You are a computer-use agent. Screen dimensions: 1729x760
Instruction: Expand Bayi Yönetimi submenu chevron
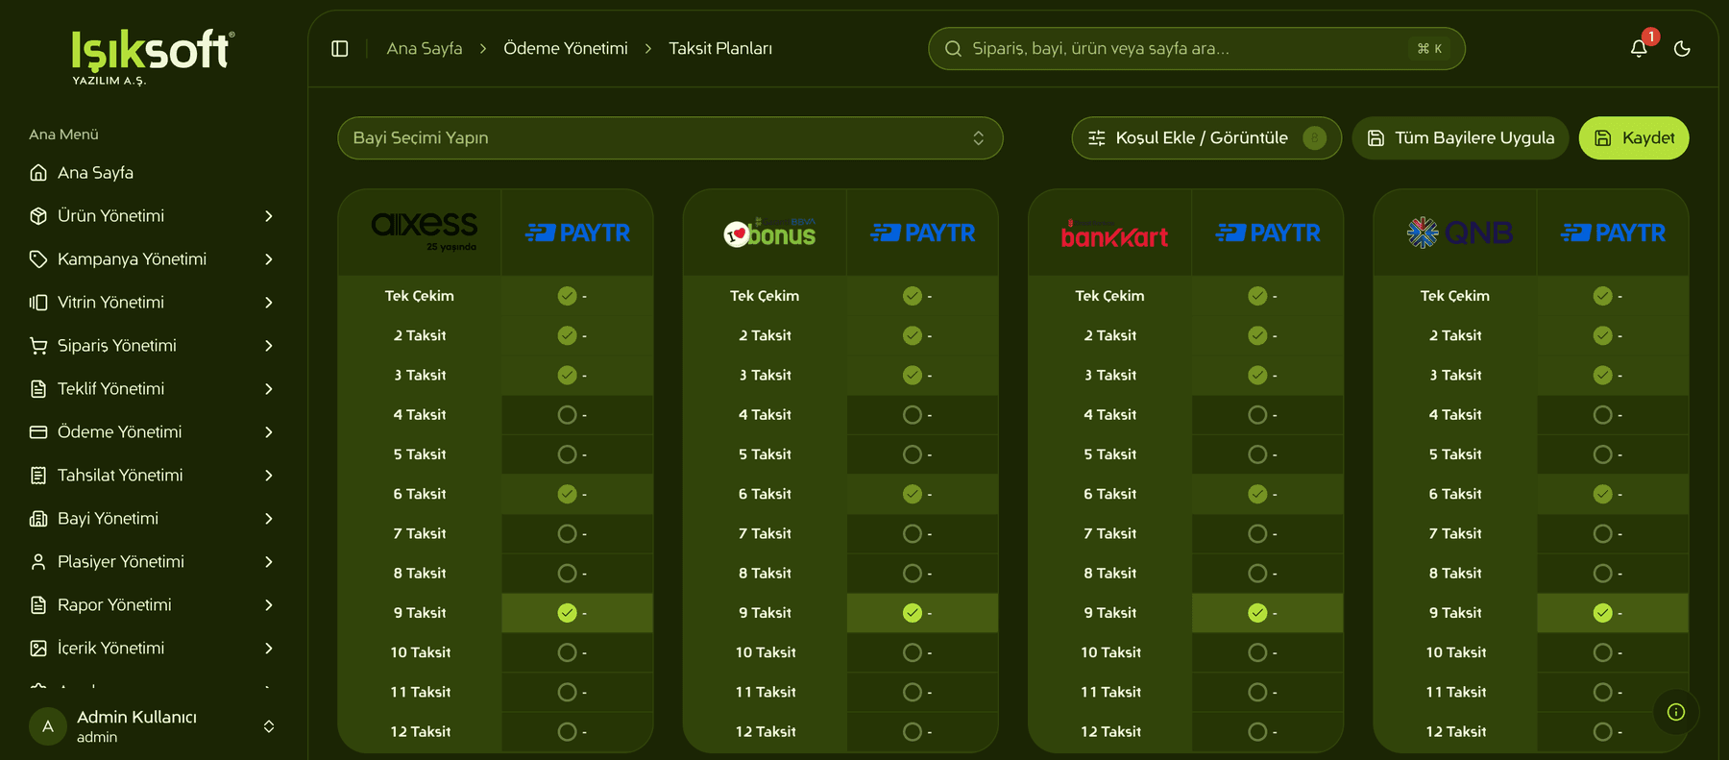[269, 519]
